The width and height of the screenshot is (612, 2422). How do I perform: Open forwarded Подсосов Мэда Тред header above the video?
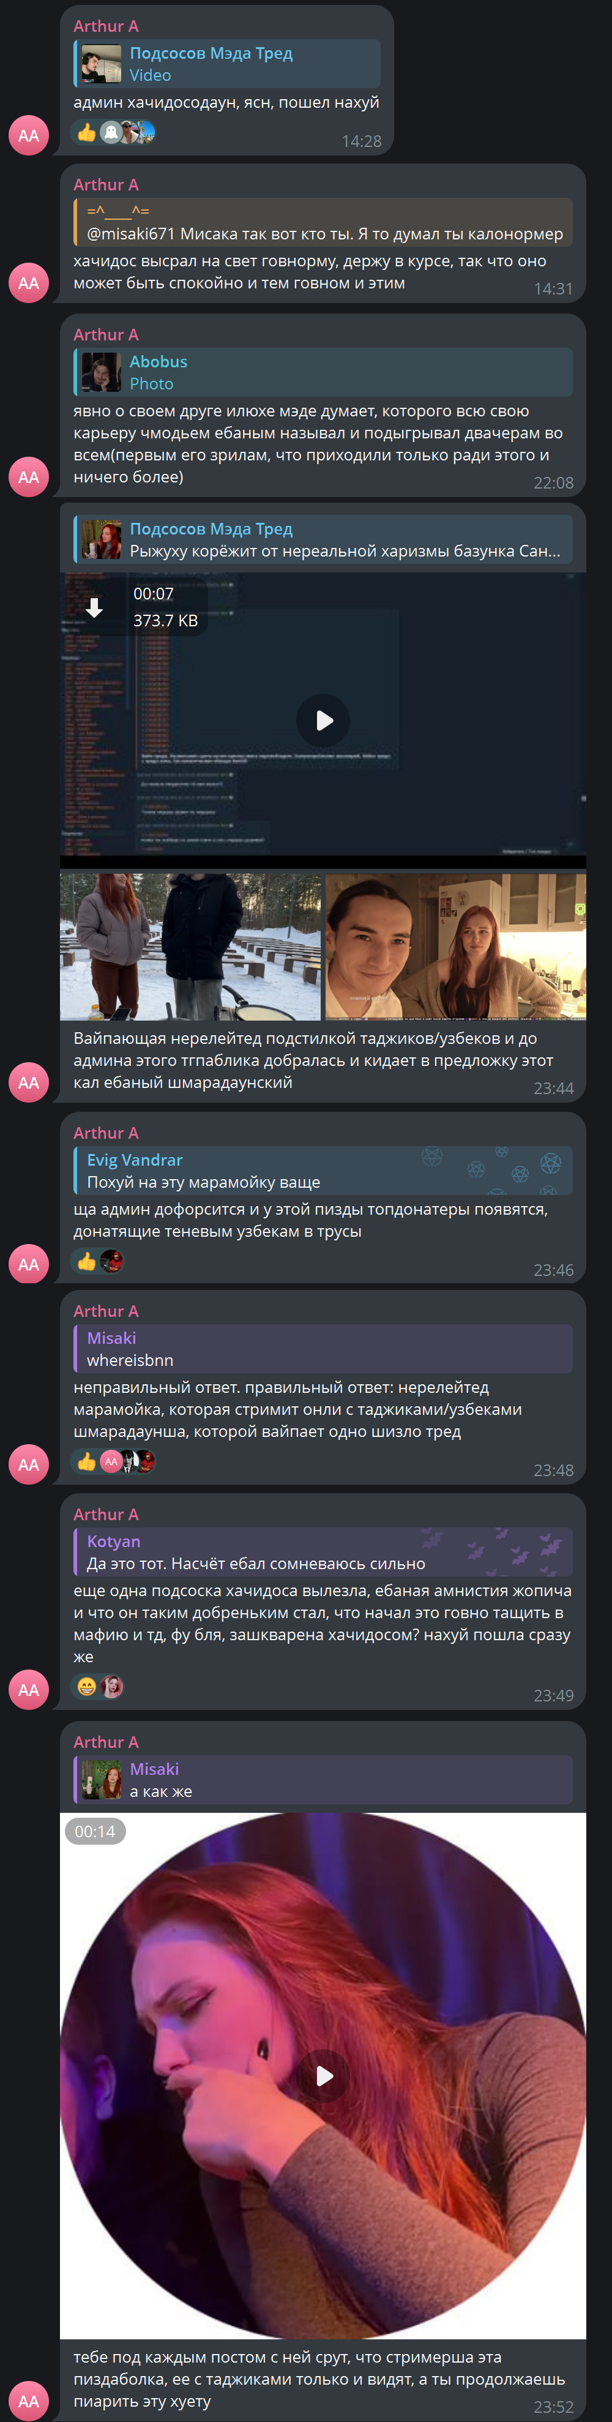point(323,540)
